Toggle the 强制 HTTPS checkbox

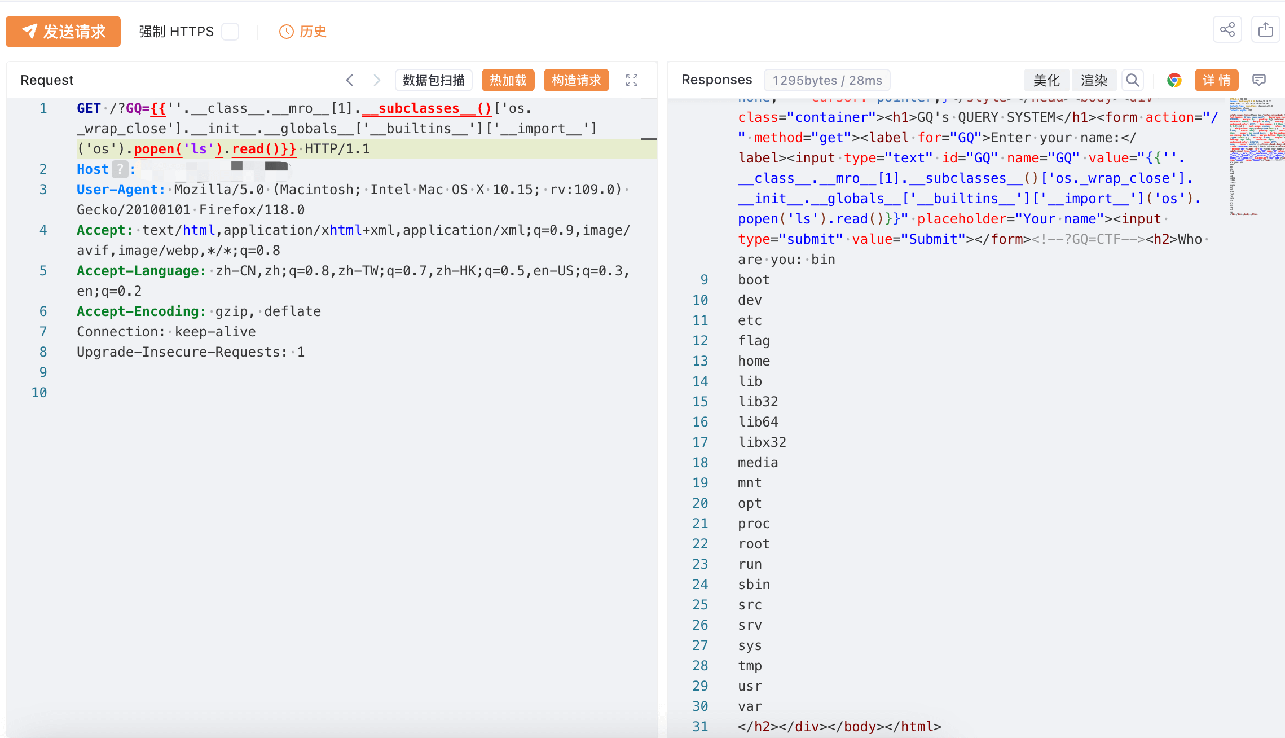click(x=230, y=32)
